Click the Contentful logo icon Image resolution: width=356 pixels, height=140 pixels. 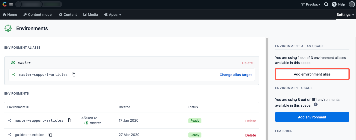pos(5,4)
